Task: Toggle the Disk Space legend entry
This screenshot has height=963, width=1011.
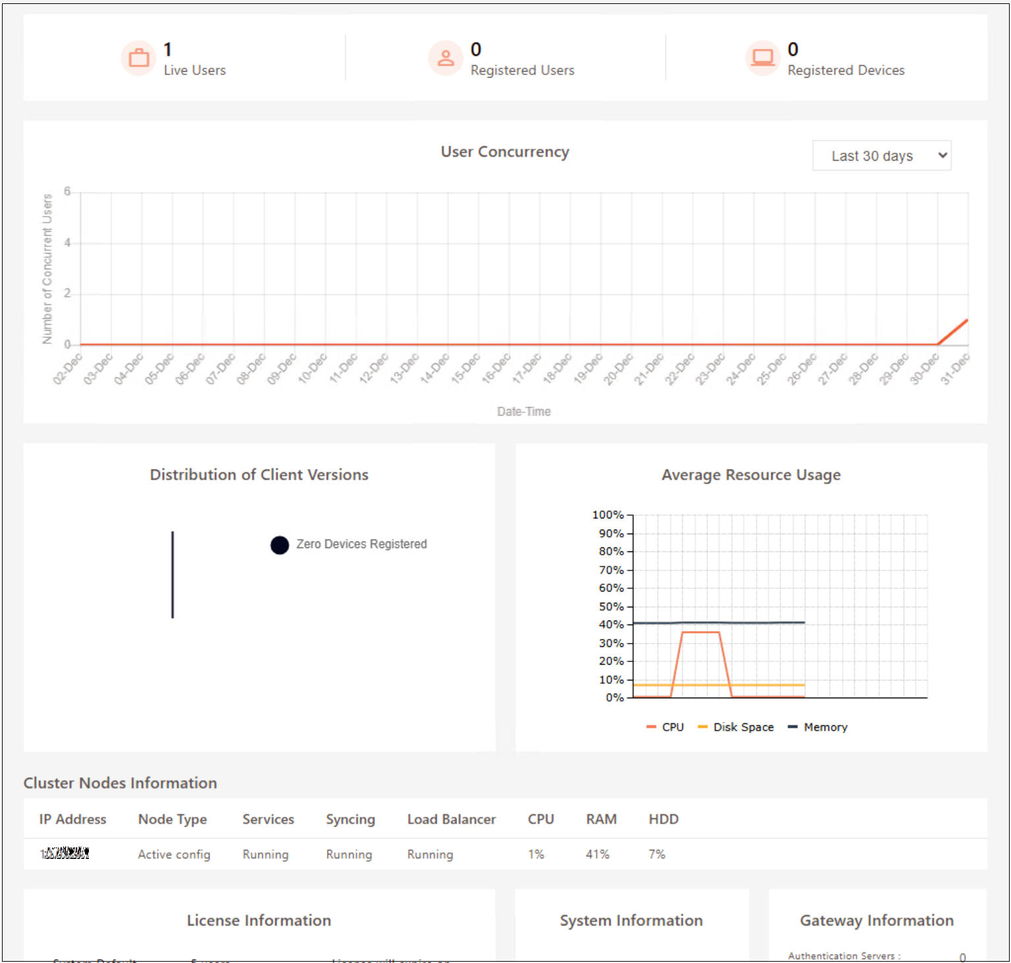Action: point(736,727)
